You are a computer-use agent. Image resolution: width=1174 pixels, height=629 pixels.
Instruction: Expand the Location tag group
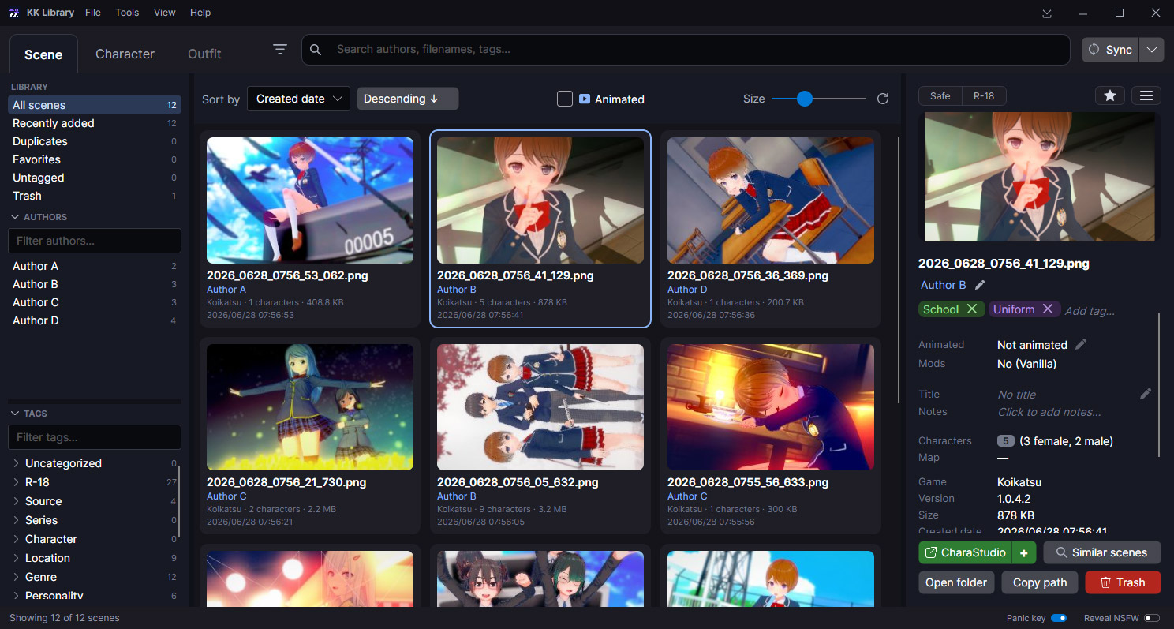coord(17,558)
